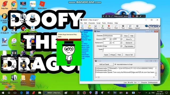
Task: Expand the Animation dropdown showing Angry
Action: 121,46
